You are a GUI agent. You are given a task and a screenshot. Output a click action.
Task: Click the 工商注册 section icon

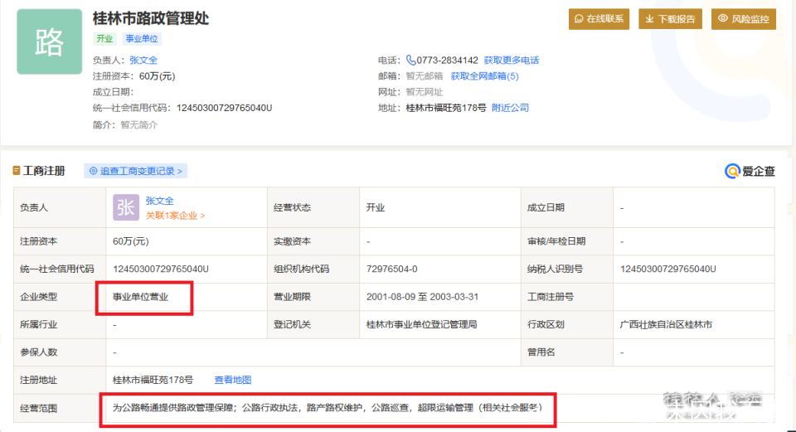17,172
